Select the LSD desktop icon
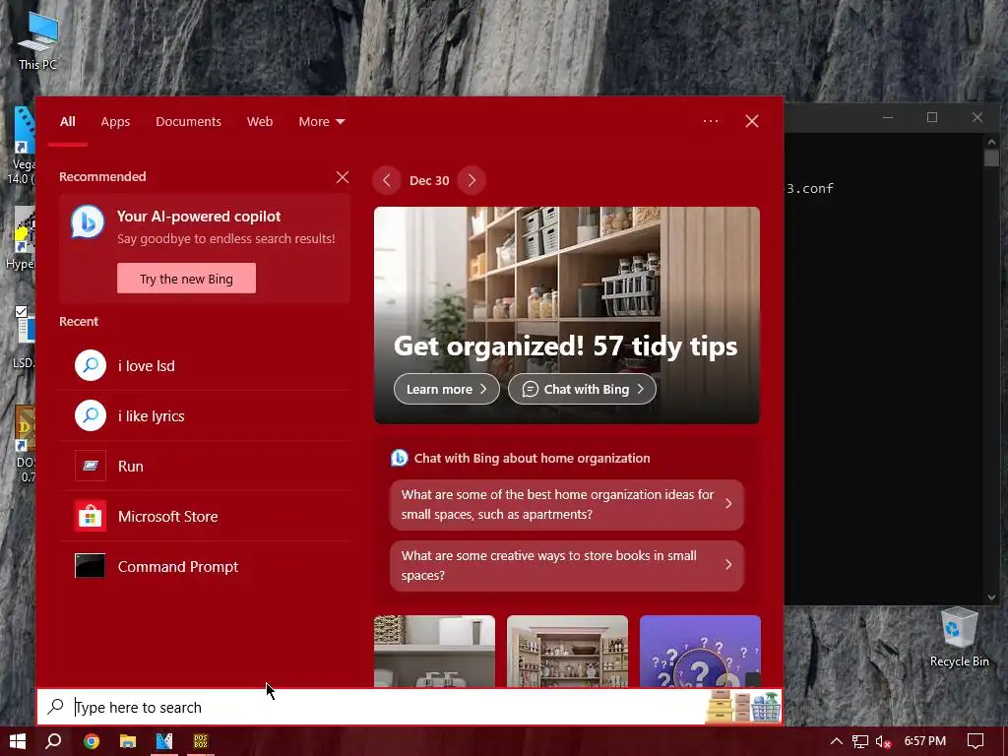 (x=24, y=336)
